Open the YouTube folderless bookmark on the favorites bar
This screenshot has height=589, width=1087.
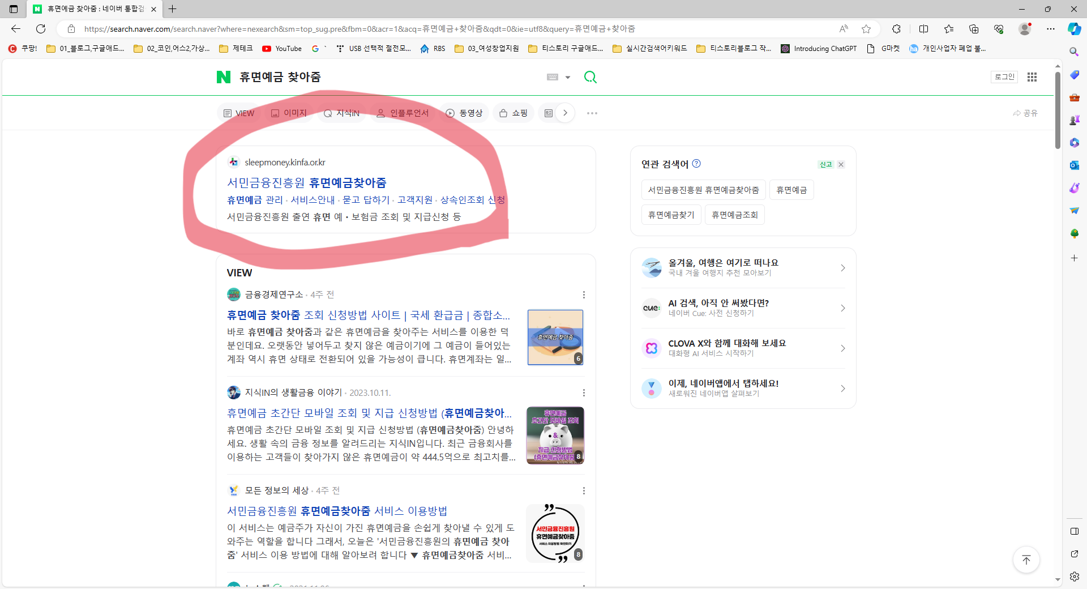click(281, 49)
